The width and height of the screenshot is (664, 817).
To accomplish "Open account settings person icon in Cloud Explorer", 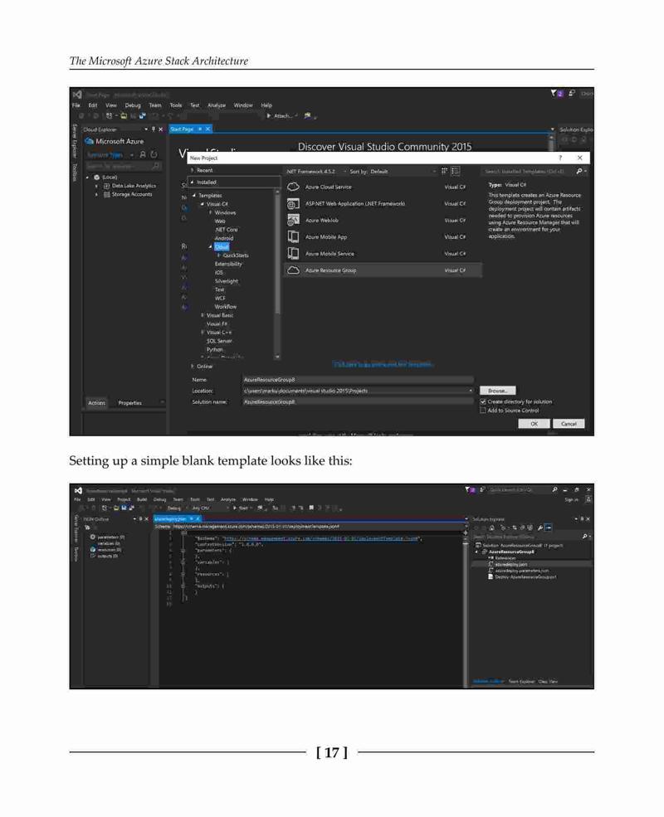I will [143, 155].
